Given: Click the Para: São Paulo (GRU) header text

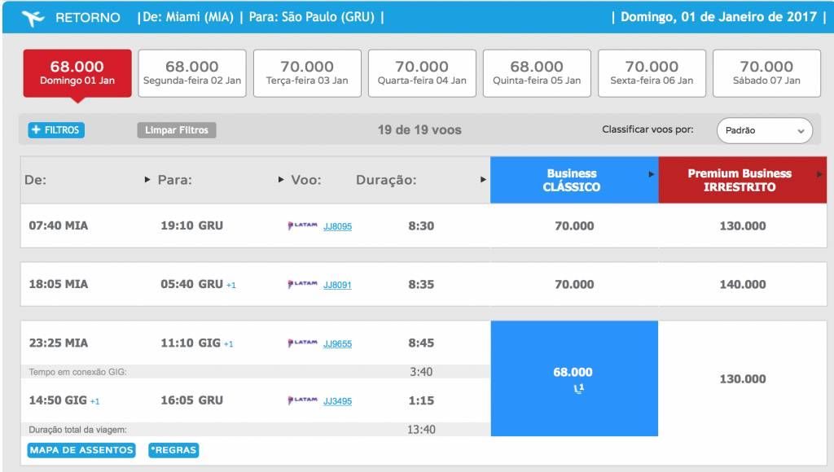Looking at the screenshot, I should pos(312,17).
